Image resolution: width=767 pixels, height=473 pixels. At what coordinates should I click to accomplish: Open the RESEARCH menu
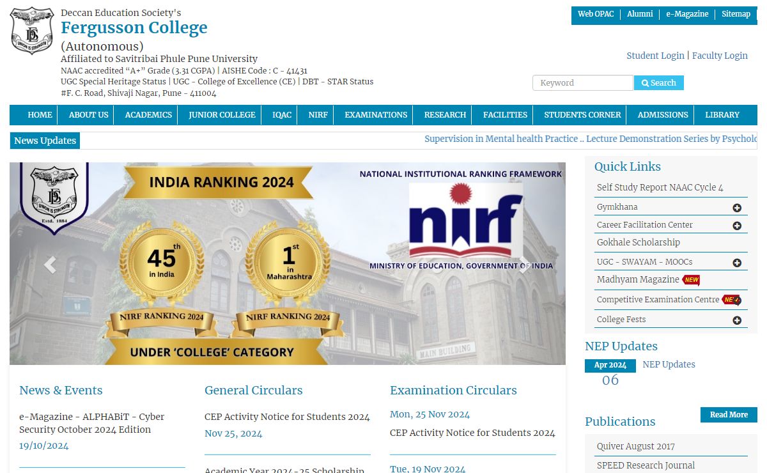tap(445, 115)
